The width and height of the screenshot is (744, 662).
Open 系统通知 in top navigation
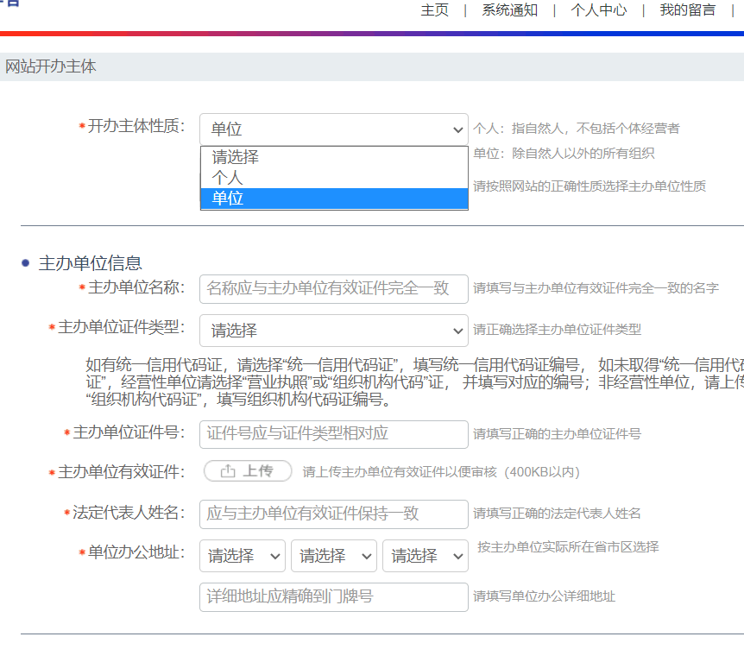coord(509,10)
